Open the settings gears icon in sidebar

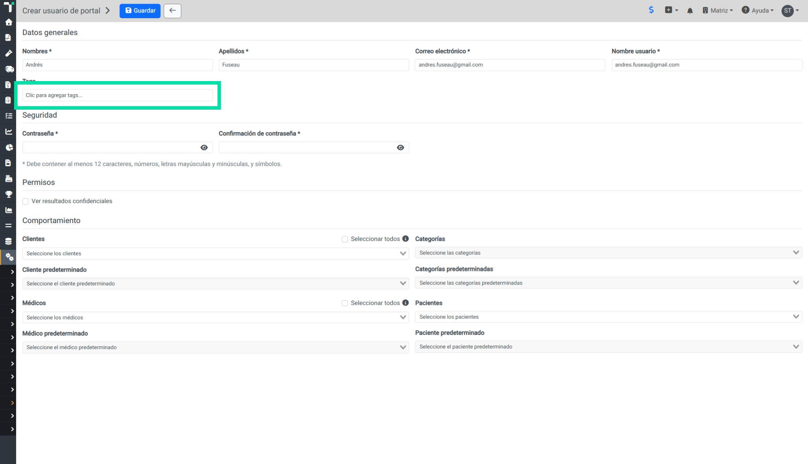9,257
